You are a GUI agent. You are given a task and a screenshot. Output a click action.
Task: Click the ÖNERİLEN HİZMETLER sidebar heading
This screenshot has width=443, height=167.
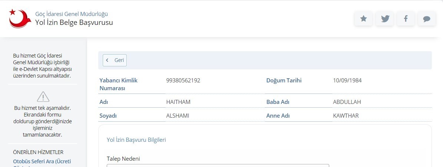click(38, 152)
